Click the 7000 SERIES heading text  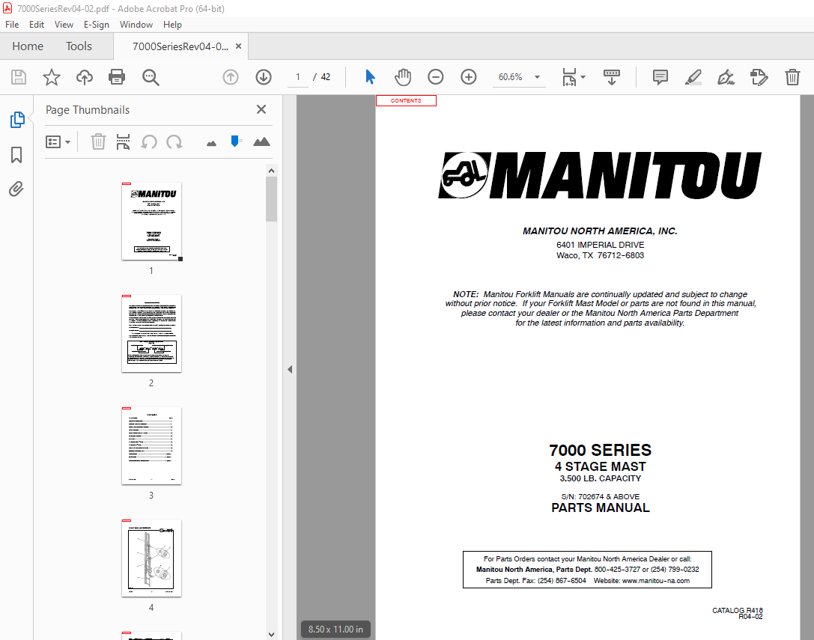pos(600,450)
